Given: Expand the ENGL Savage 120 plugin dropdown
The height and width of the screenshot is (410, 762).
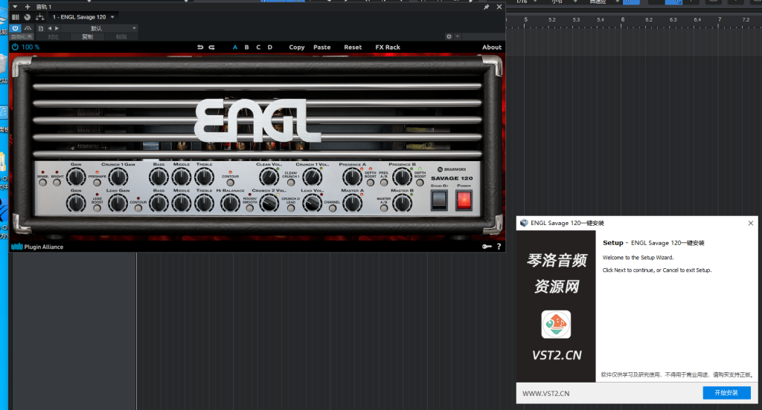Looking at the screenshot, I should coord(114,16).
